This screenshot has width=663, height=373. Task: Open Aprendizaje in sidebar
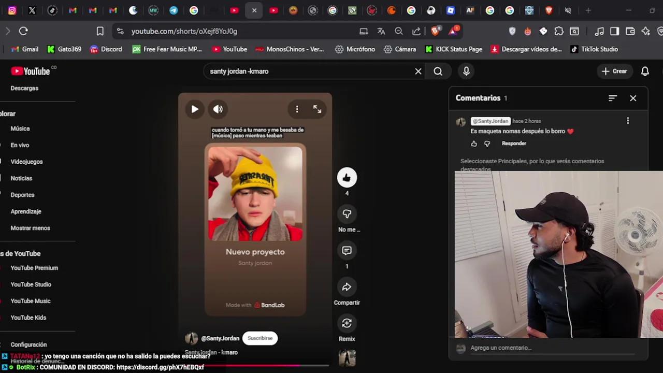pyautogui.click(x=26, y=211)
